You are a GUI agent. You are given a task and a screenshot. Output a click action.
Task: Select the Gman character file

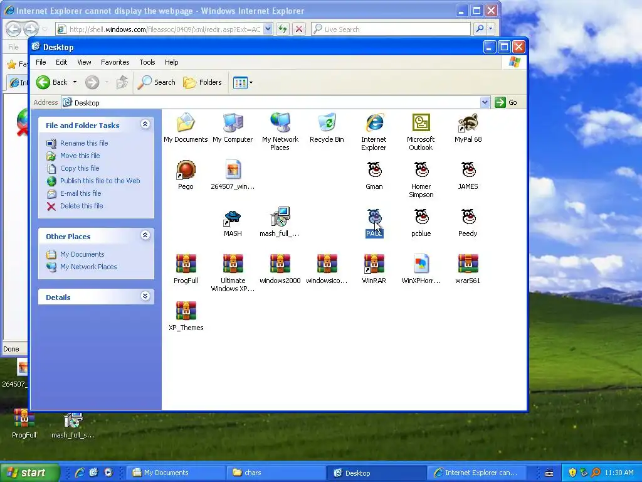point(374,169)
